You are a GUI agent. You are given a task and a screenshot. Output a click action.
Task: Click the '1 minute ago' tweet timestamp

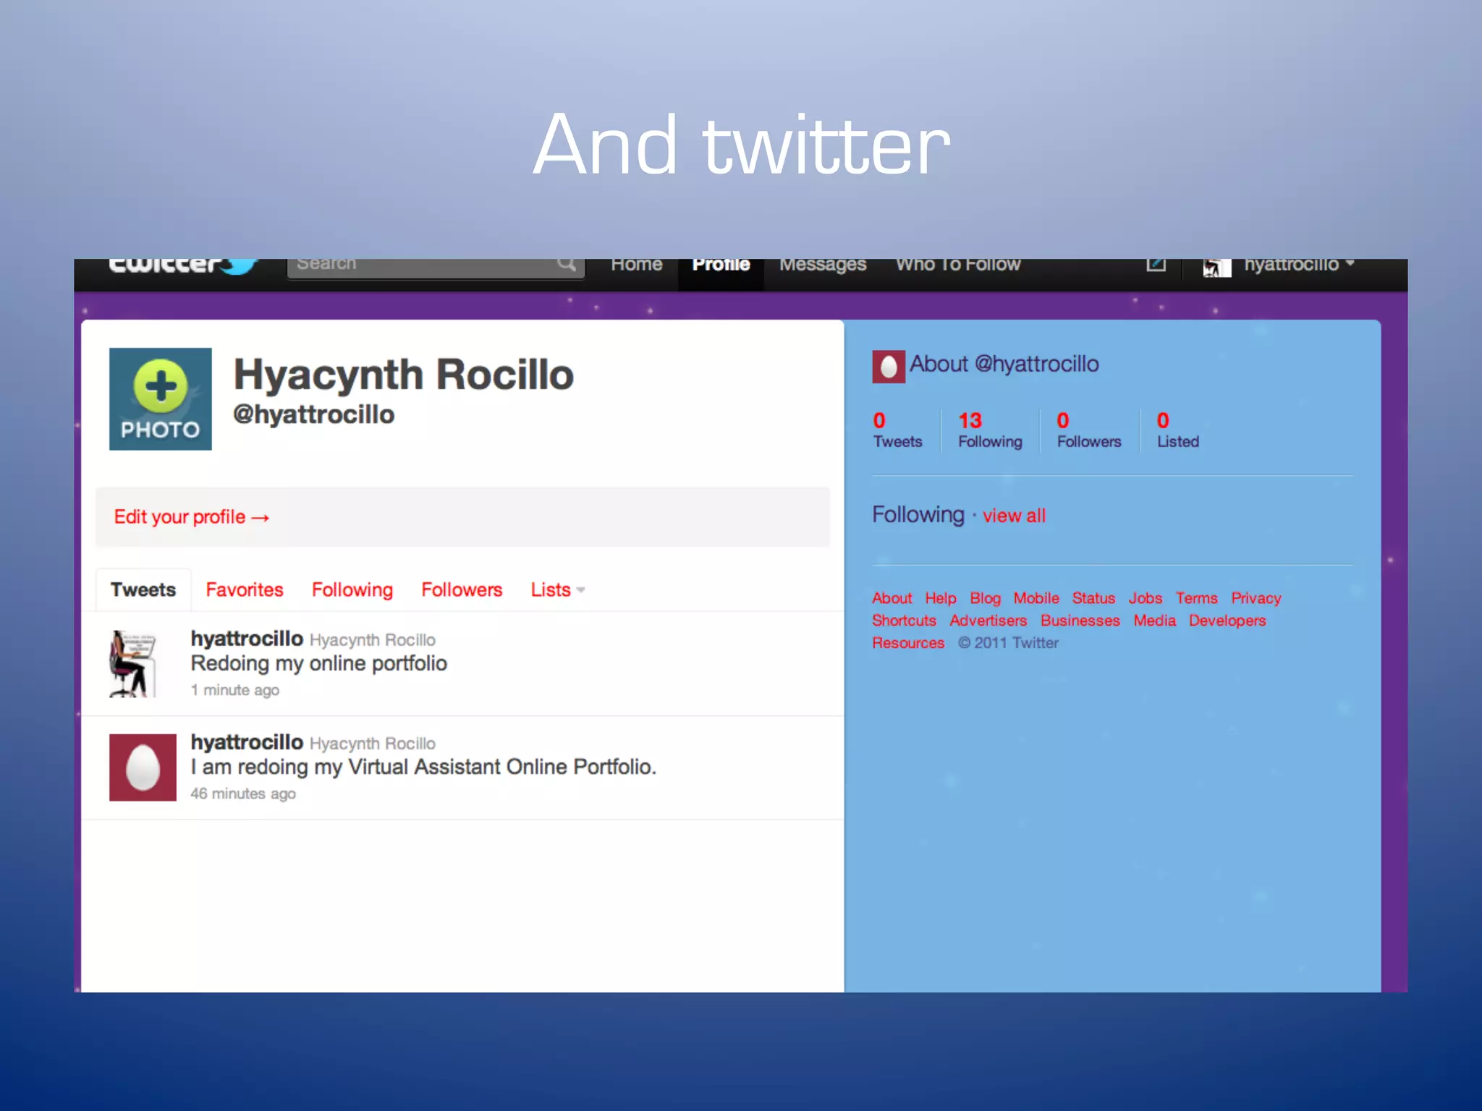(x=234, y=690)
